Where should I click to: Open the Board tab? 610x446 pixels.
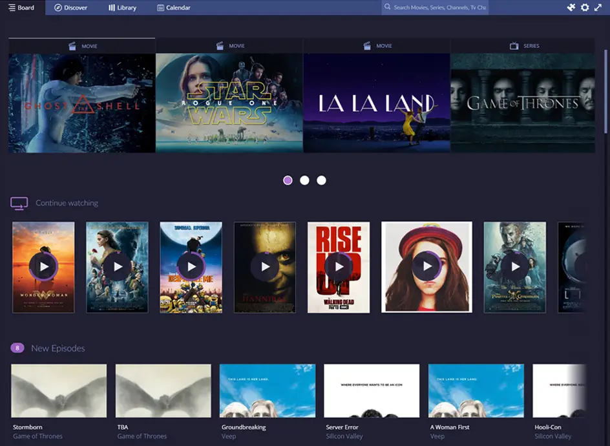(22, 8)
